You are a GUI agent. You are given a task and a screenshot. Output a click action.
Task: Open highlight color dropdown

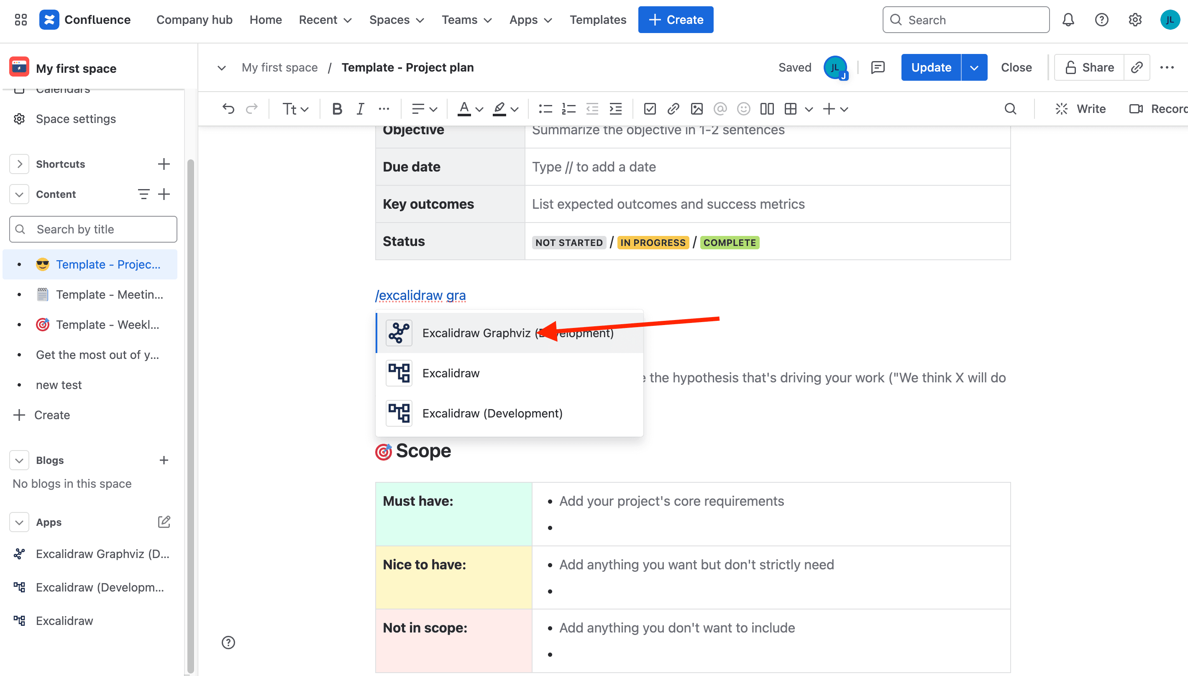pos(505,109)
